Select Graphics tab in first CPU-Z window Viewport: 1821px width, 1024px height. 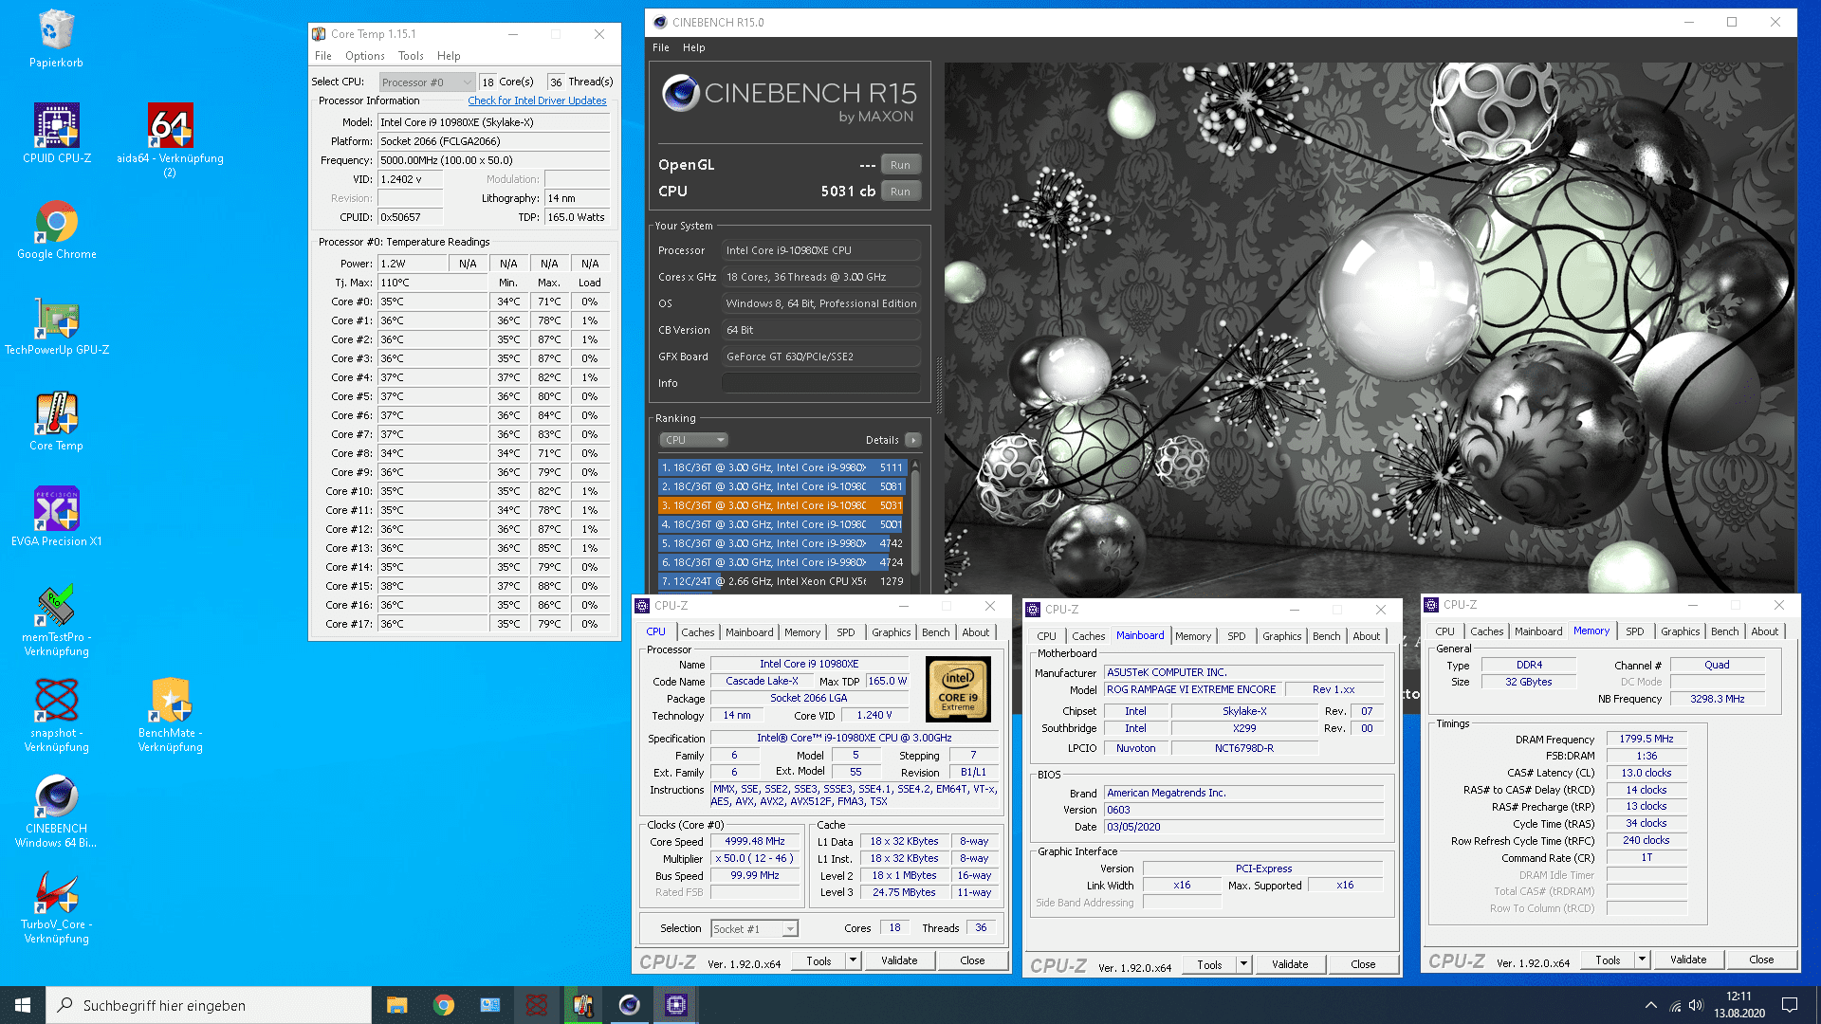tap(891, 632)
